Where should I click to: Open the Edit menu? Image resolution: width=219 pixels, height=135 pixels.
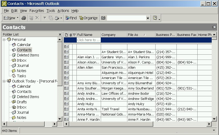click(x=14, y=11)
